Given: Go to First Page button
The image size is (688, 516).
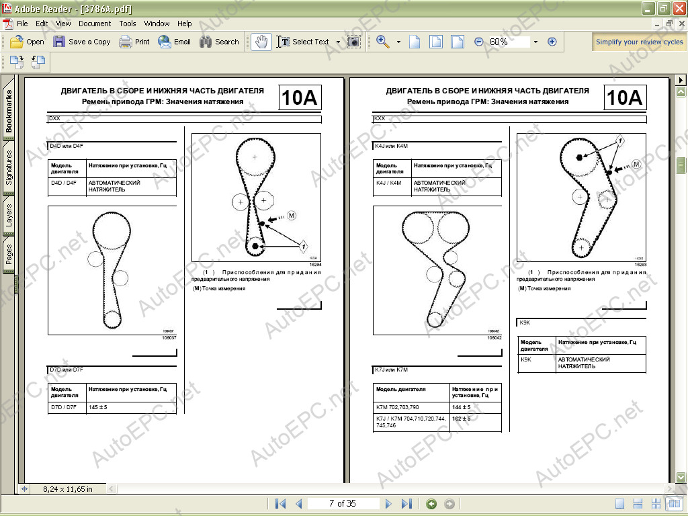Looking at the screenshot, I should 280,504.
